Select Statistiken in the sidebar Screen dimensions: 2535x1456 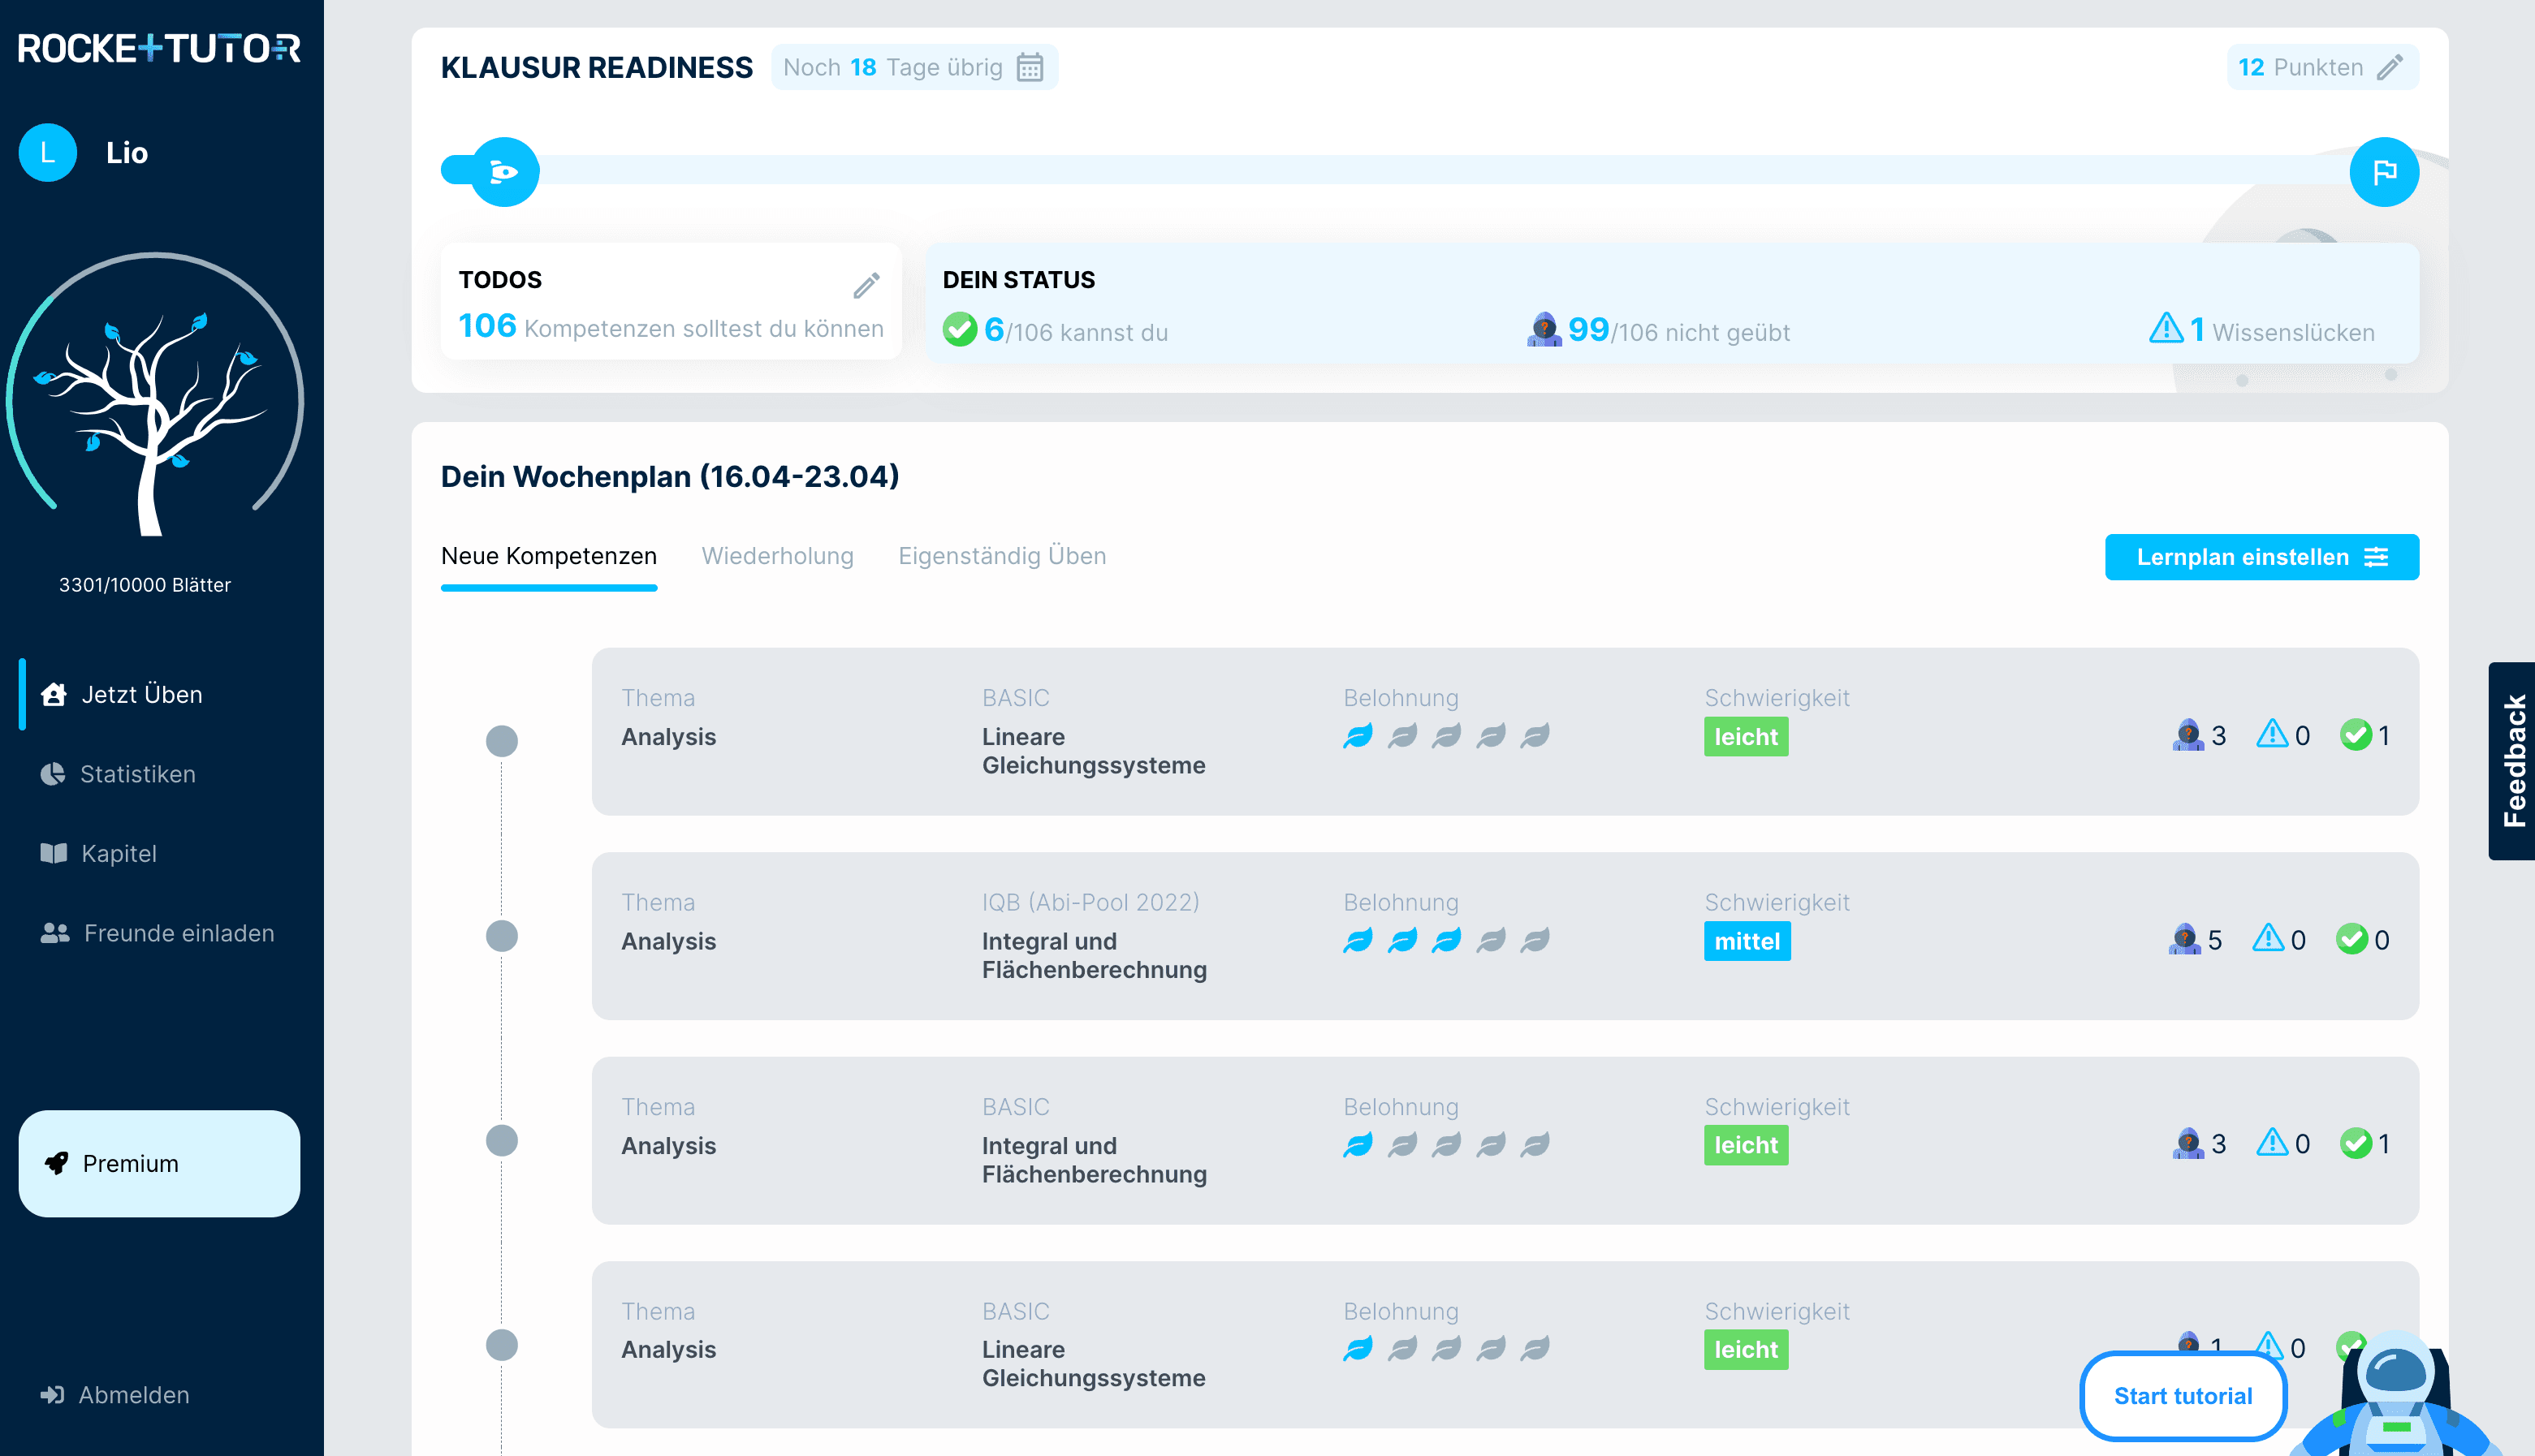(138, 773)
